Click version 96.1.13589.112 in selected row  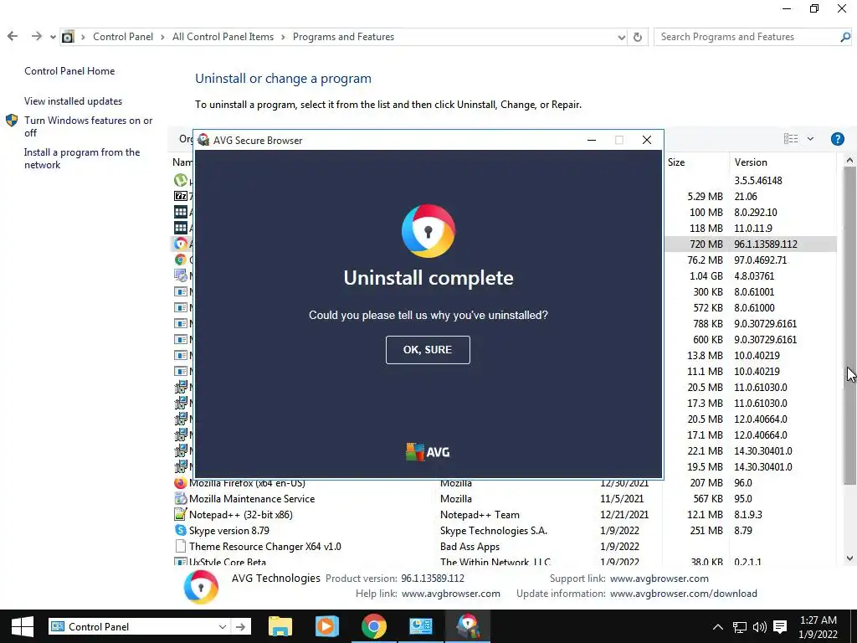point(765,244)
